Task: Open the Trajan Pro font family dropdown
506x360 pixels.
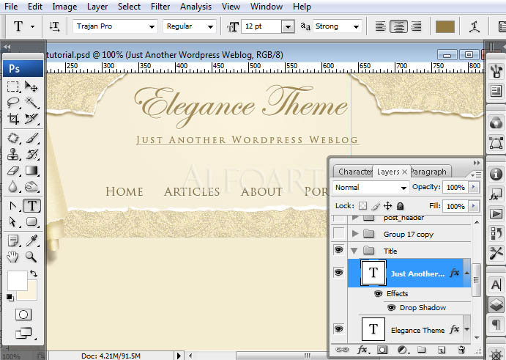Action: (x=152, y=27)
